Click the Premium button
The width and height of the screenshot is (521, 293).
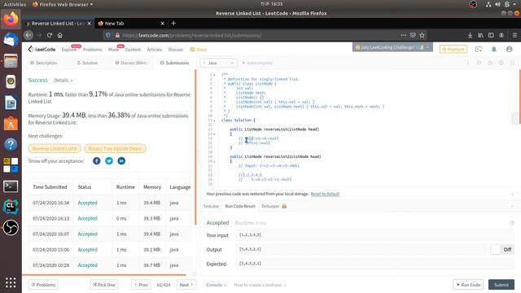[453, 49]
